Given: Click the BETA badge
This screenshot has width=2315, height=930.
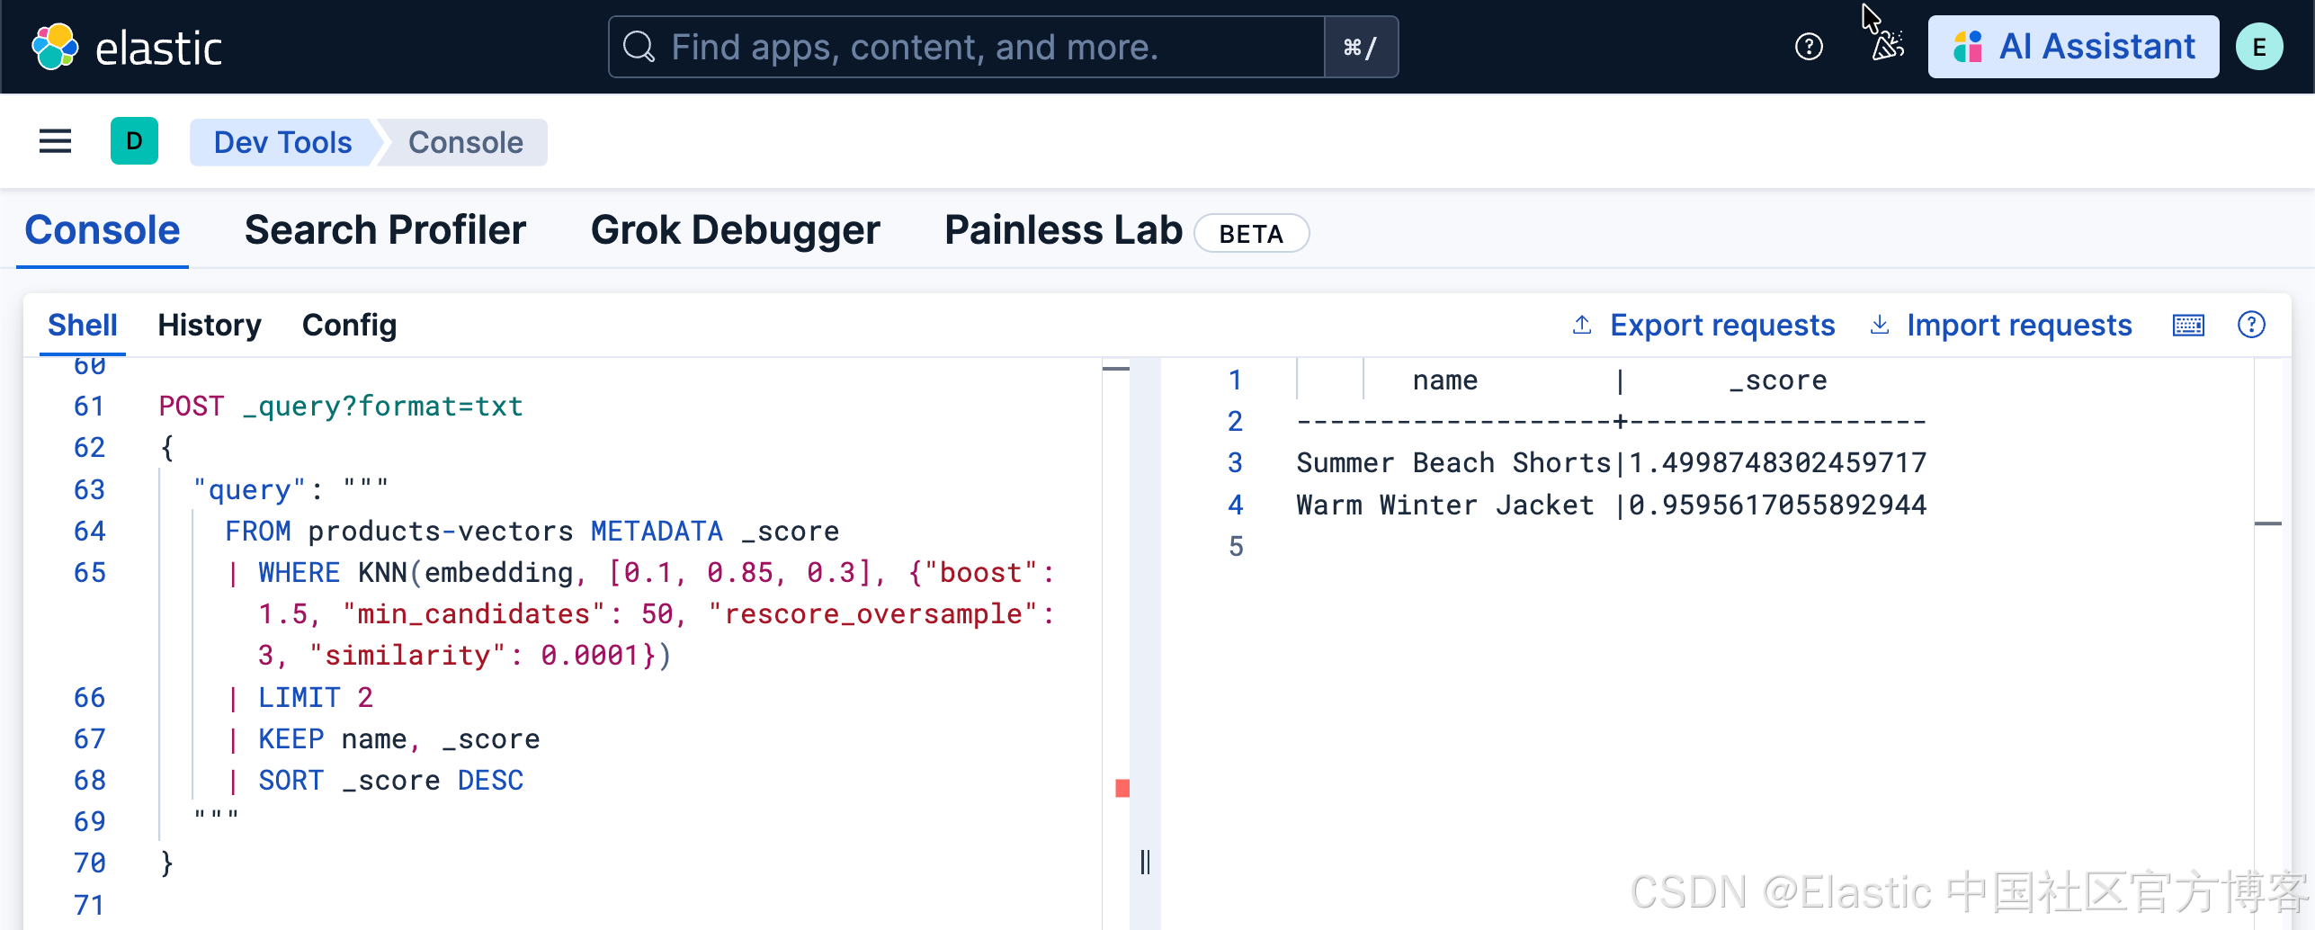Looking at the screenshot, I should coord(1251,234).
